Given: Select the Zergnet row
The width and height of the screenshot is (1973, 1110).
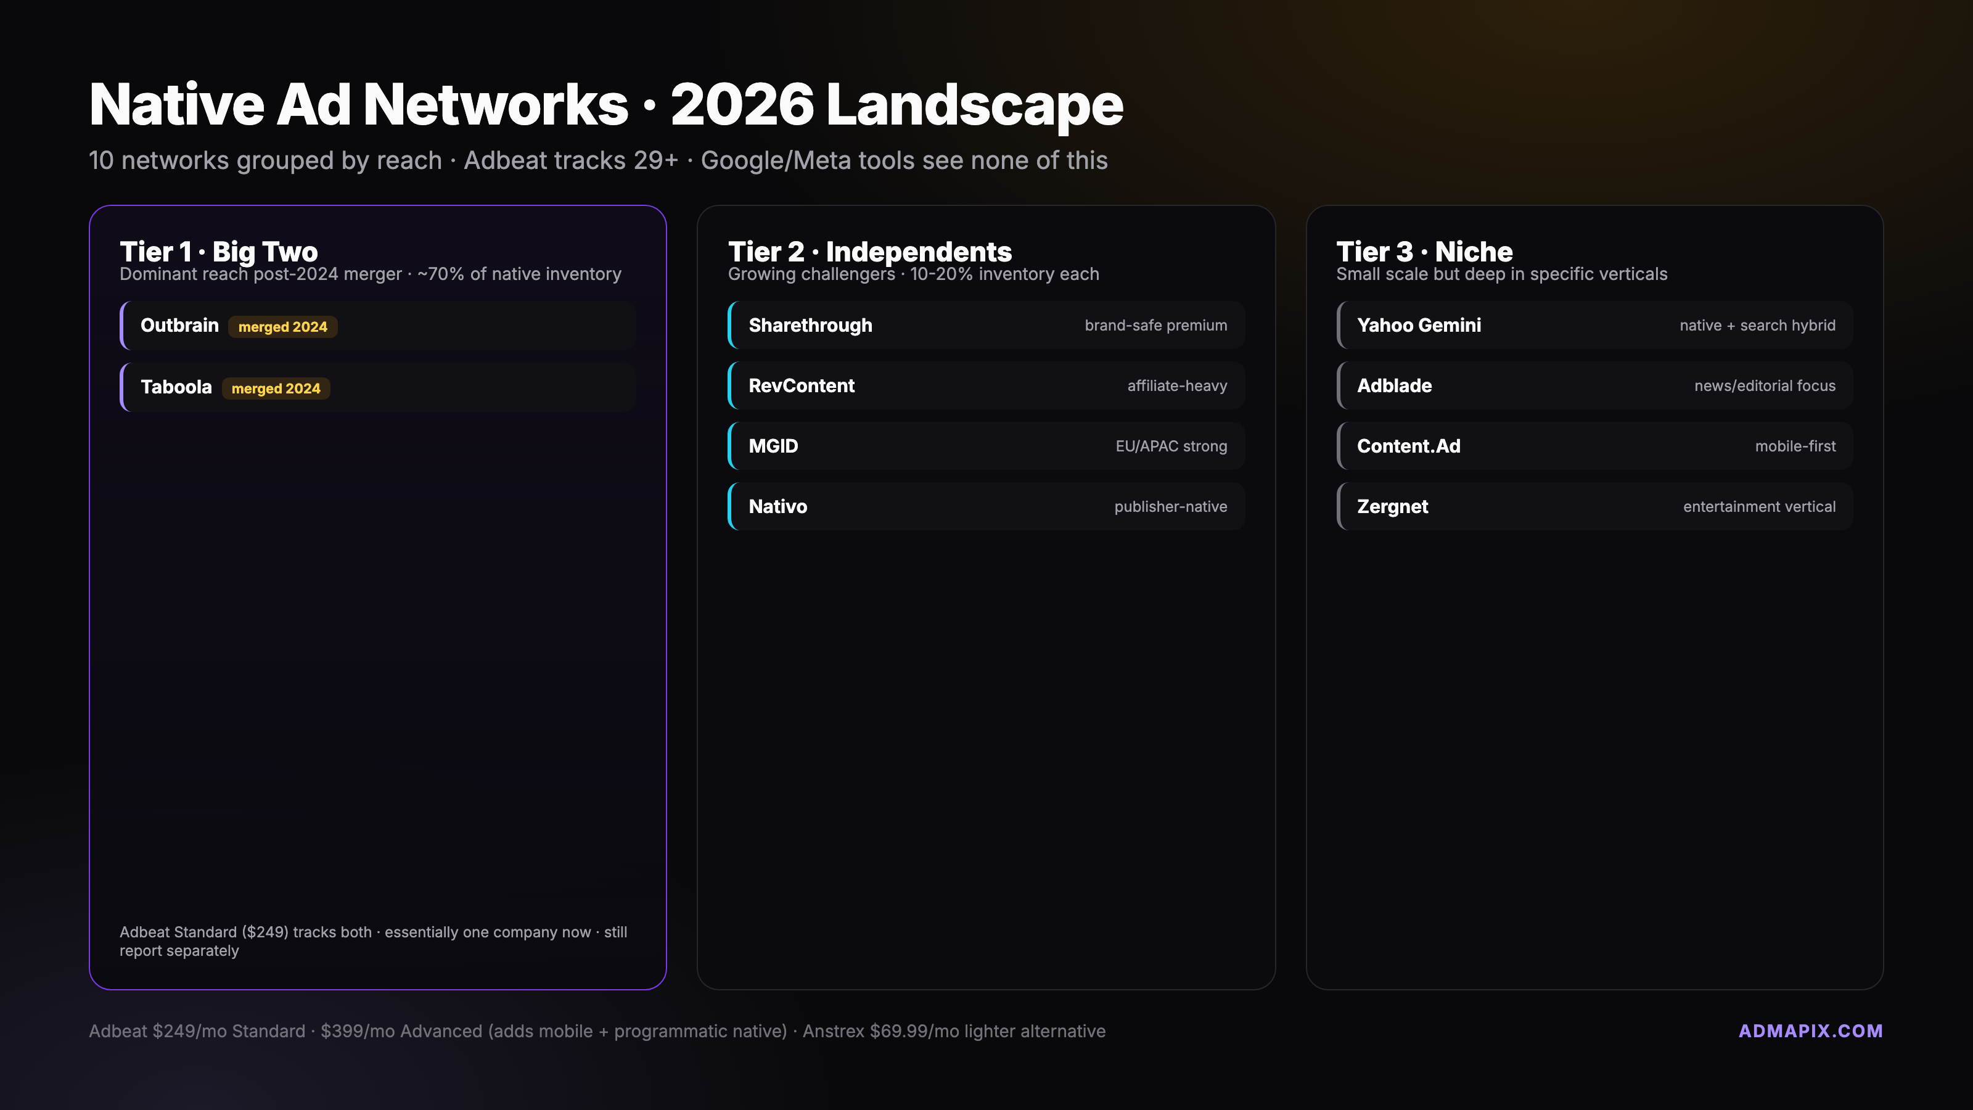Looking at the screenshot, I should point(1594,506).
